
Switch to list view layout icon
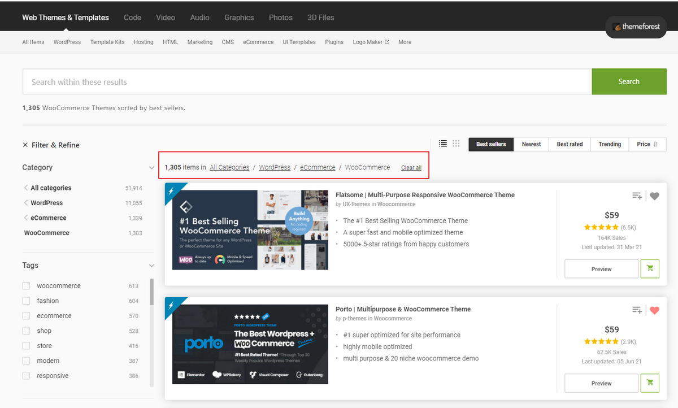point(443,144)
